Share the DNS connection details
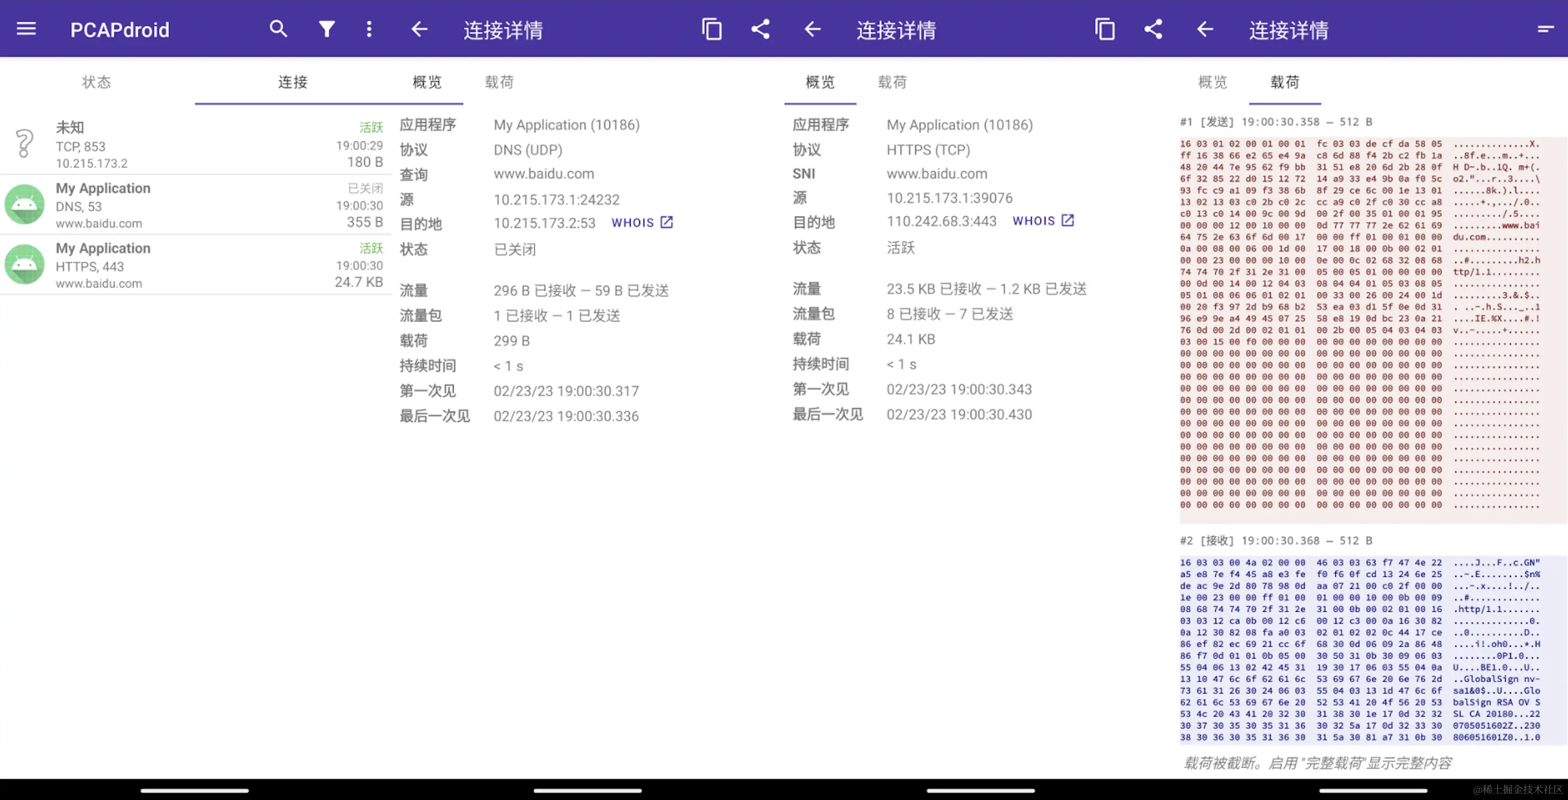The width and height of the screenshot is (1568, 800). [x=760, y=29]
